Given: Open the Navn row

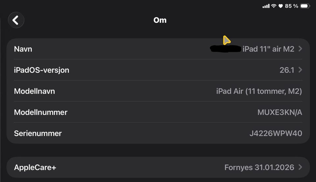Looking at the screenshot, I should pyautogui.click(x=158, y=49).
